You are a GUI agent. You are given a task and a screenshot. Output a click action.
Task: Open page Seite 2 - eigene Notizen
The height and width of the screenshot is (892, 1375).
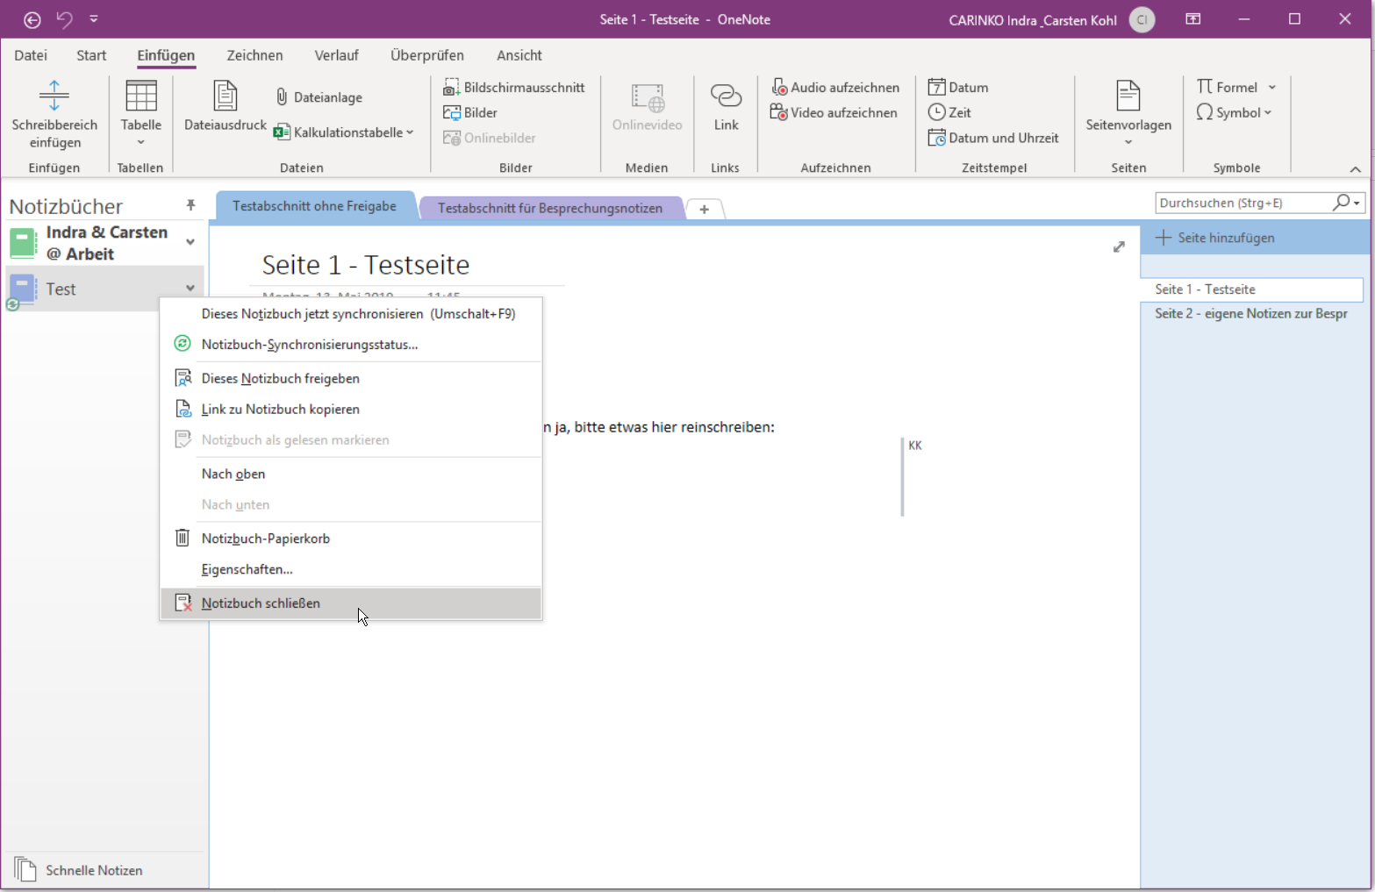point(1252,313)
